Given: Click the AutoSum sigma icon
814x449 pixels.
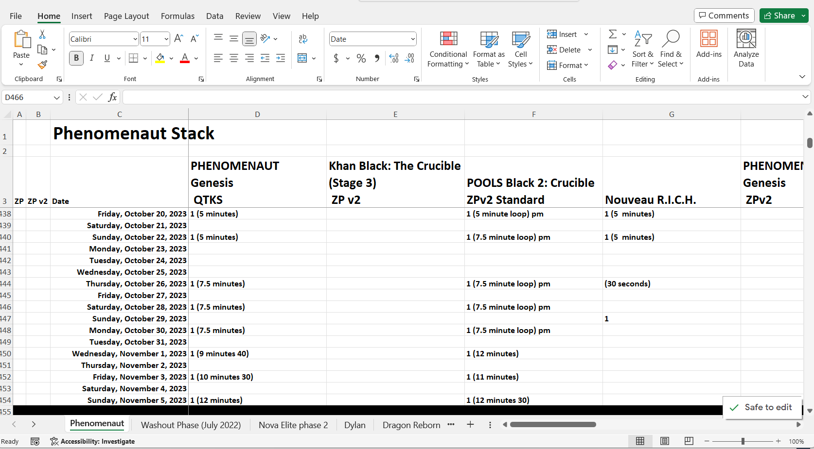Looking at the screenshot, I should [613, 34].
